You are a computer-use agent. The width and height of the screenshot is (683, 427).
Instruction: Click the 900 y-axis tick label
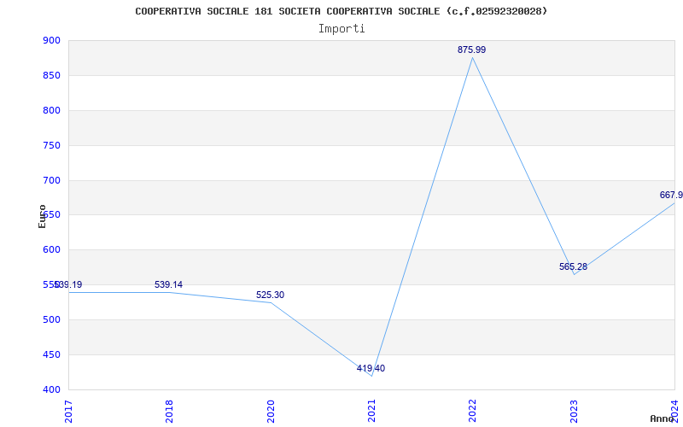click(51, 40)
